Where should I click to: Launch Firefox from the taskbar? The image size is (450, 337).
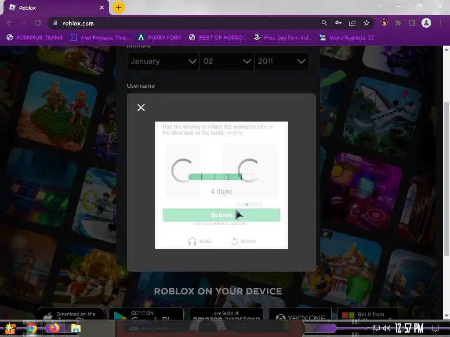click(54, 328)
